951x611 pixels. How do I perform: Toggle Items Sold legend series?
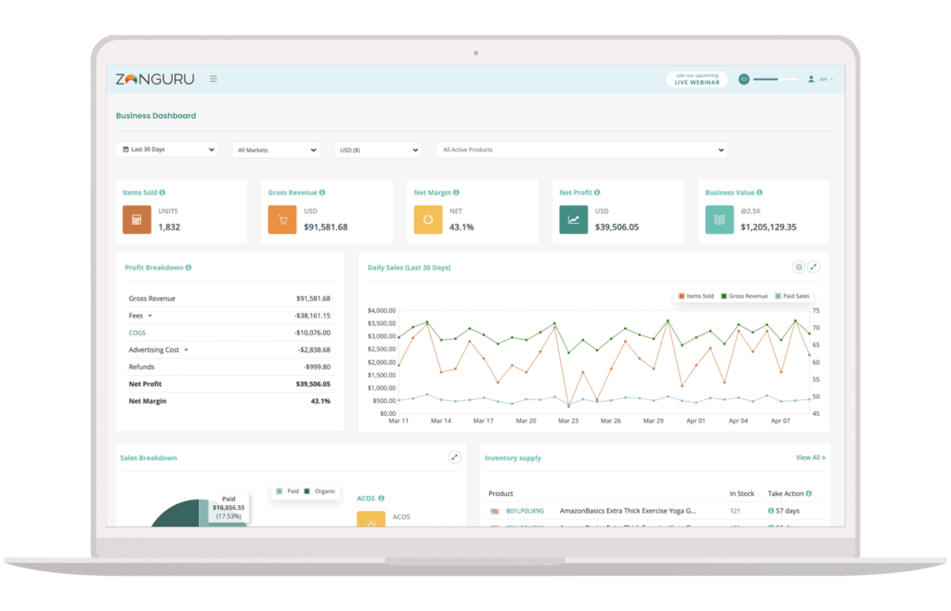pyautogui.click(x=697, y=296)
